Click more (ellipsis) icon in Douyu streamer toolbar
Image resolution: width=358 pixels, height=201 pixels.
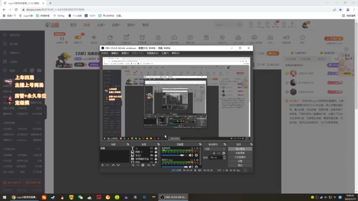tap(303, 38)
